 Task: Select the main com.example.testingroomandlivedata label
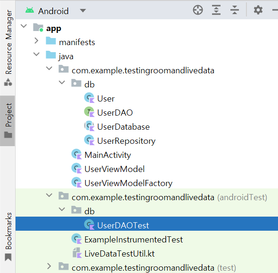pyautogui.click(x=143, y=70)
